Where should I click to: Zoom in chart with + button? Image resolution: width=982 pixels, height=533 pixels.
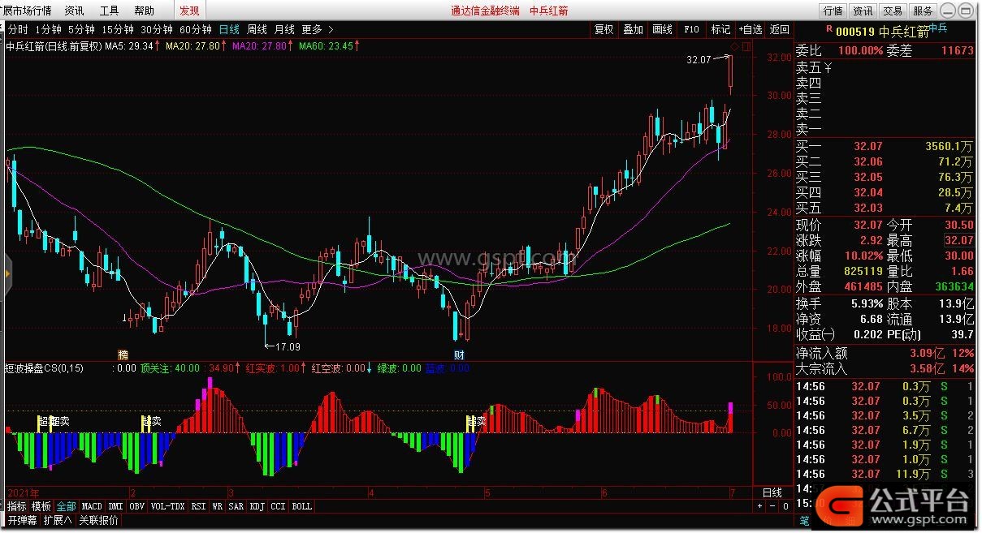tap(759, 506)
